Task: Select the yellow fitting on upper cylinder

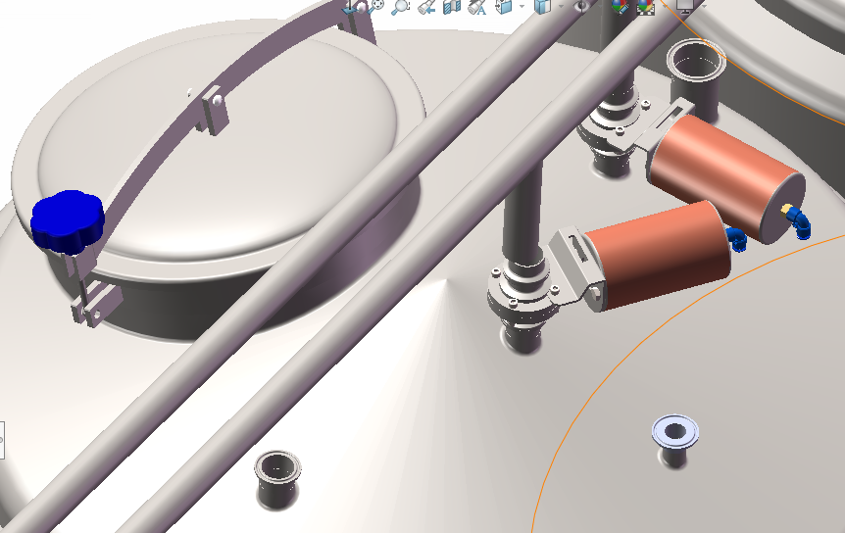Action: coord(787,209)
